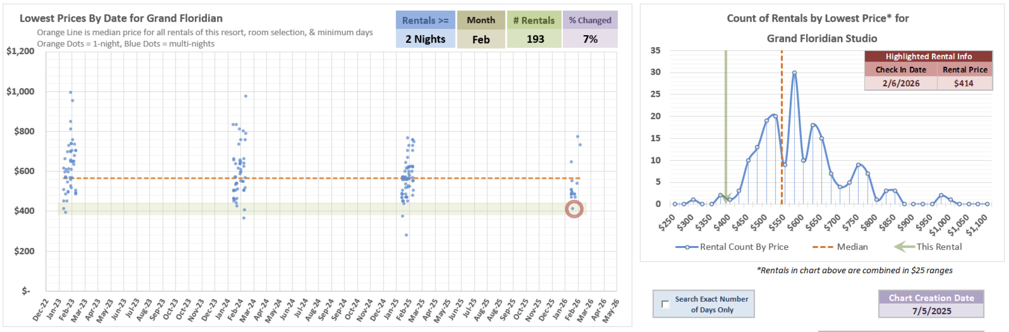The width and height of the screenshot is (1009, 332).
Task: Click the '$800' y-axis label
Action: (x=24, y=131)
